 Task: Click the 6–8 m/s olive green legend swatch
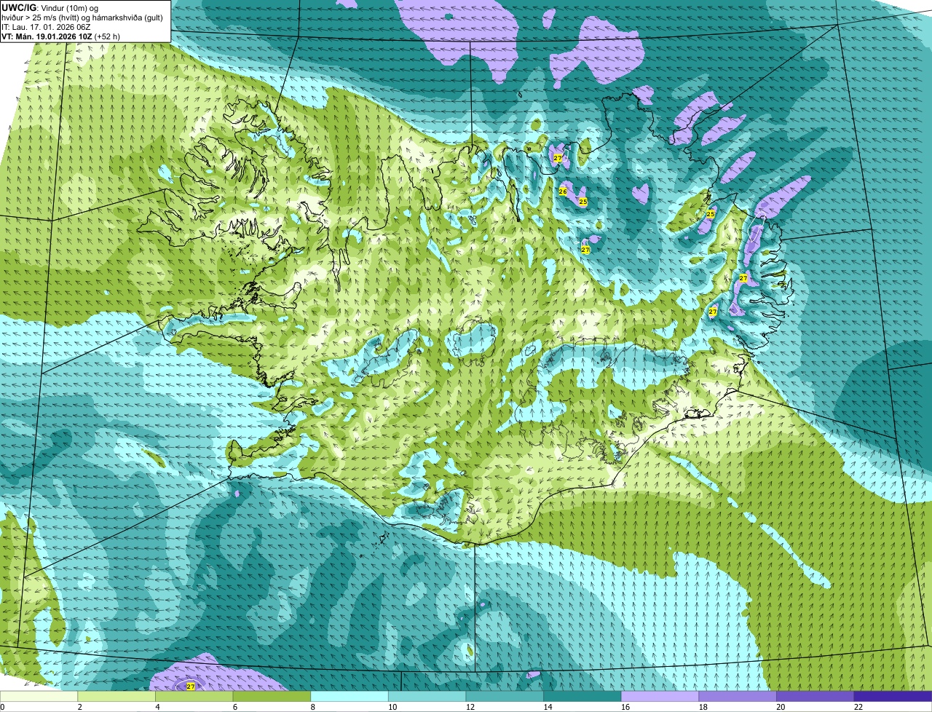click(x=272, y=696)
